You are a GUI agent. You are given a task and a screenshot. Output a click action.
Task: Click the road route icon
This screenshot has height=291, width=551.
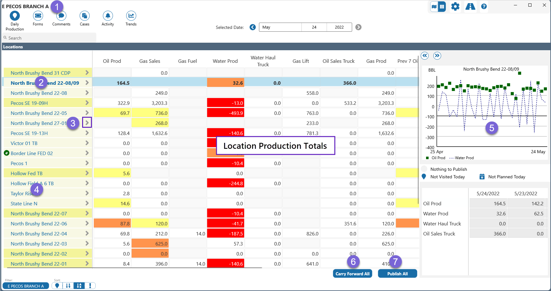[470, 7]
